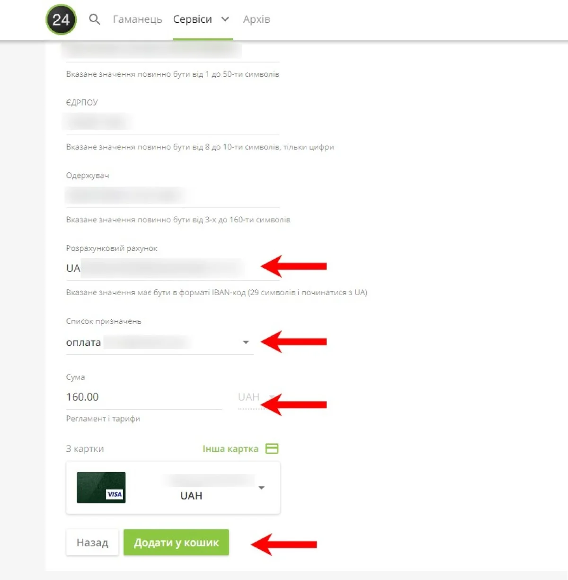The height and width of the screenshot is (580, 568).
Task: Go to the Архів section
Action: coord(257,19)
